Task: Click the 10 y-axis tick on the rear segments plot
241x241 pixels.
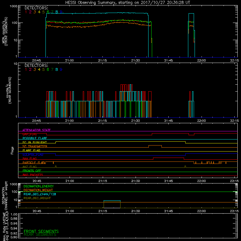Action: pyautogui.click(x=16, y=64)
